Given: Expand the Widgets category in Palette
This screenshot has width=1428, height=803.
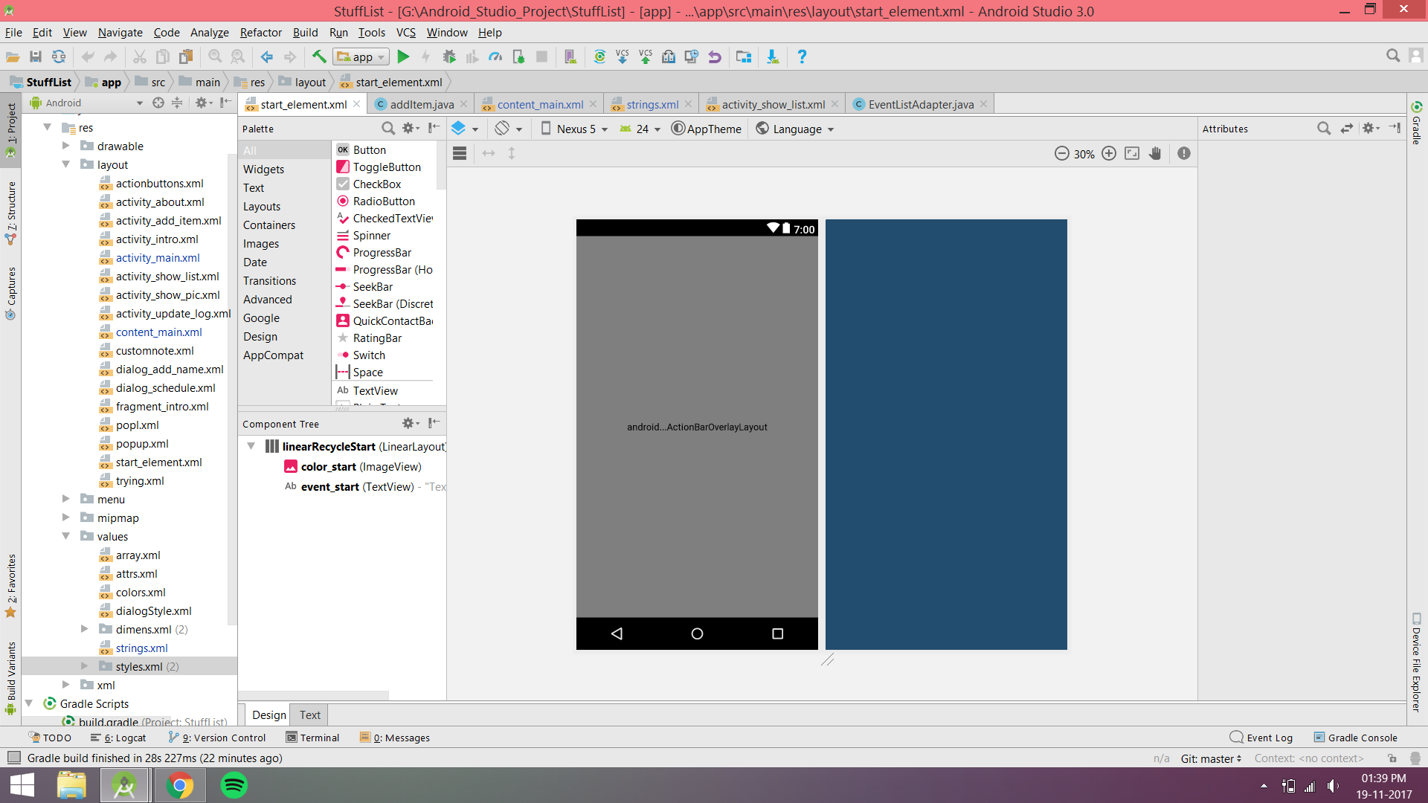Looking at the screenshot, I should tap(265, 169).
